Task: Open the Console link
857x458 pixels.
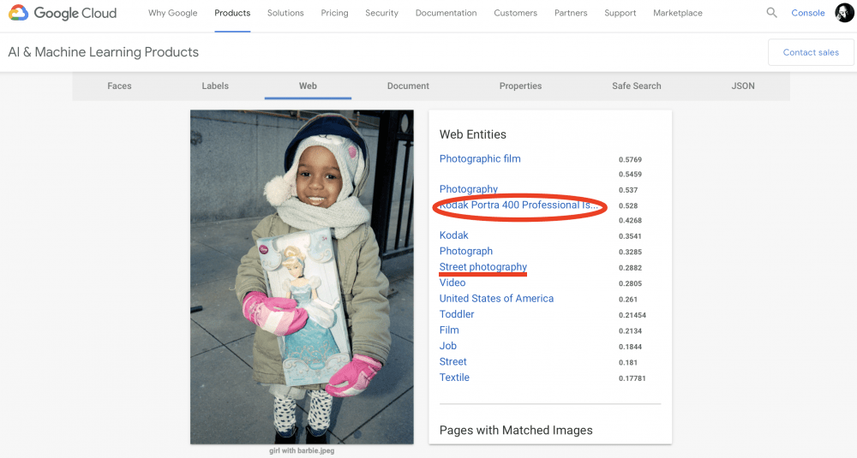Action: pyautogui.click(x=808, y=13)
